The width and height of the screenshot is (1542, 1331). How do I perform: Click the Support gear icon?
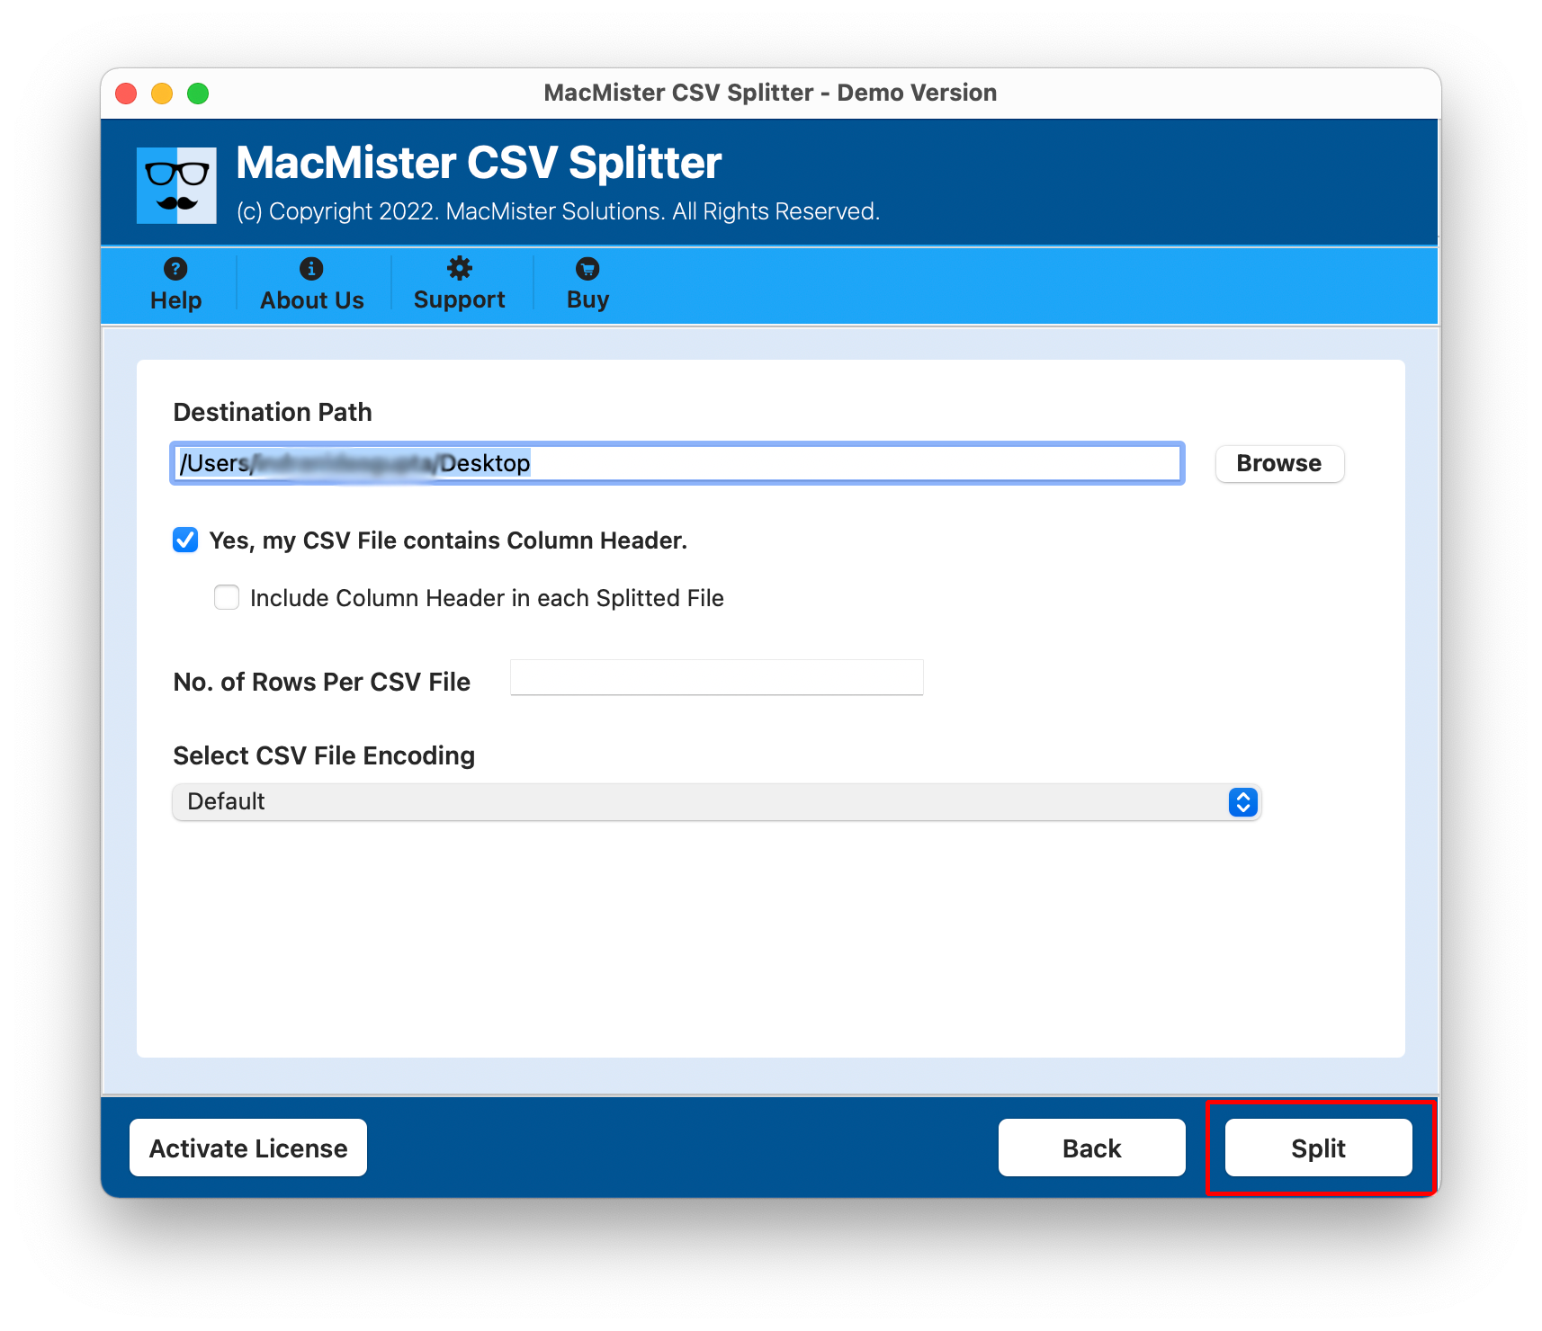(x=459, y=269)
